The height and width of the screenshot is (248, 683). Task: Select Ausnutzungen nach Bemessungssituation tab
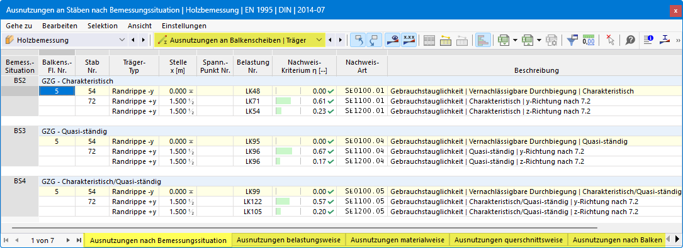[x=158, y=240]
